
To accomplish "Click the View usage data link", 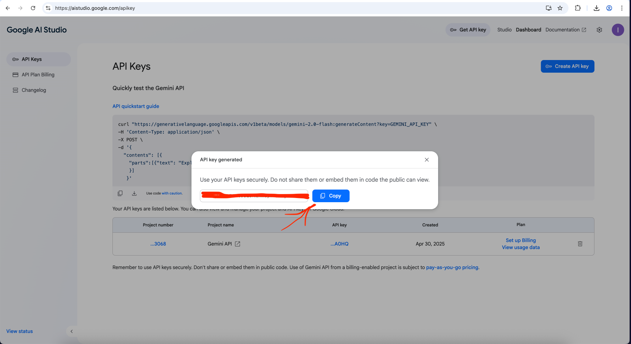I will tap(521, 247).
